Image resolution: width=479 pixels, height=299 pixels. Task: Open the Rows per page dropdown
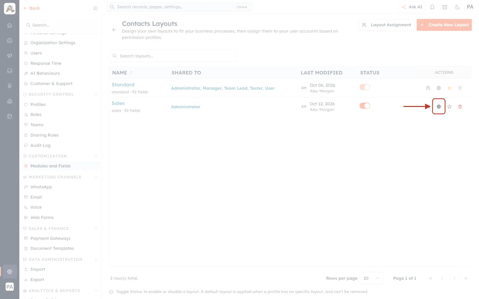pyautogui.click(x=372, y=278)
